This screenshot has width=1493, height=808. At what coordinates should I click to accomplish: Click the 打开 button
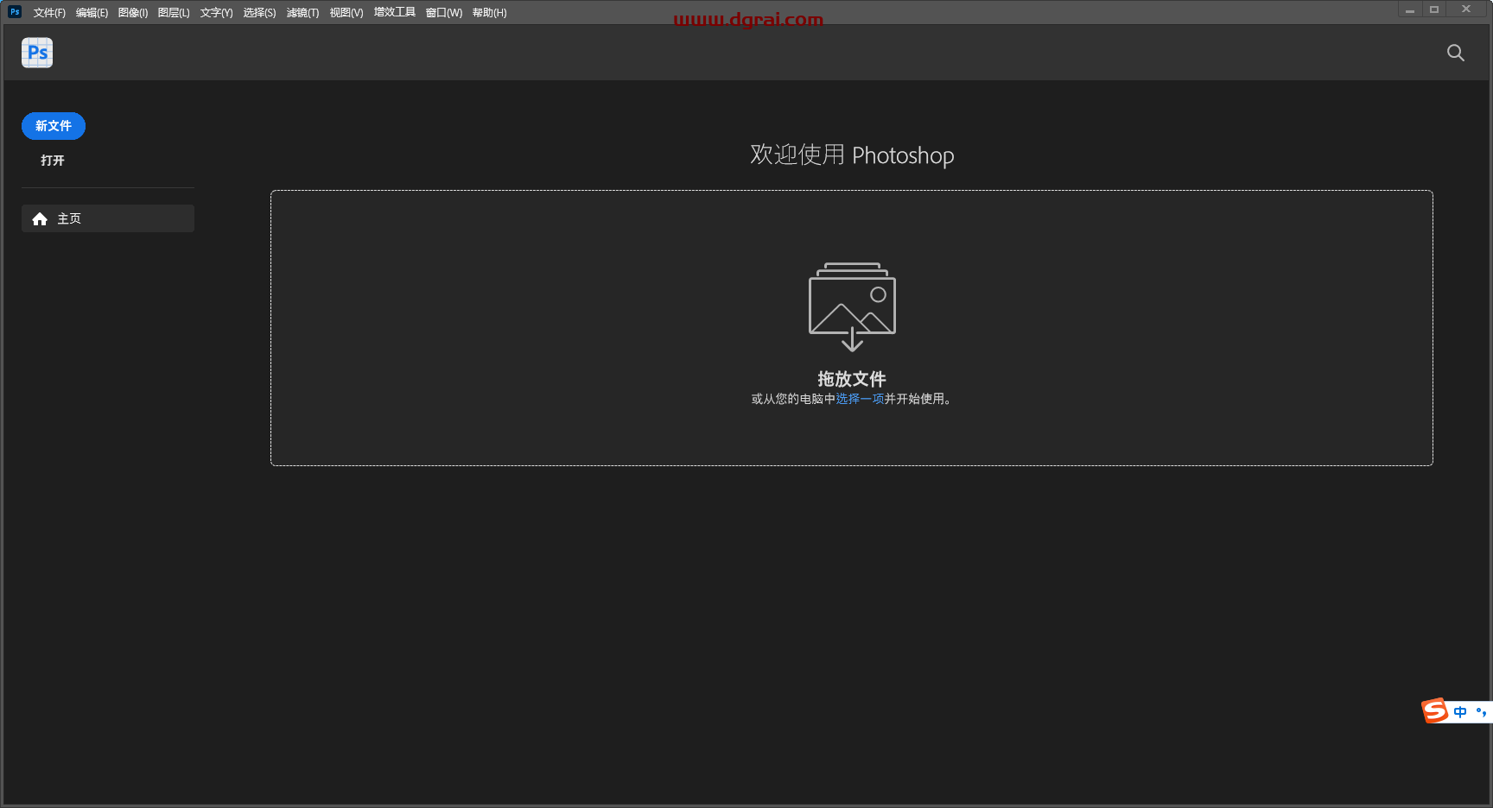[x=53, y=161]
